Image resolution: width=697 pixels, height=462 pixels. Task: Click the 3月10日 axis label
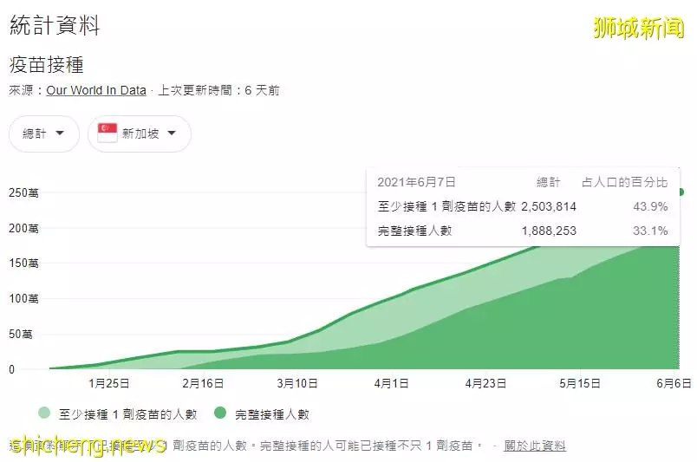[x=297, y=383]
